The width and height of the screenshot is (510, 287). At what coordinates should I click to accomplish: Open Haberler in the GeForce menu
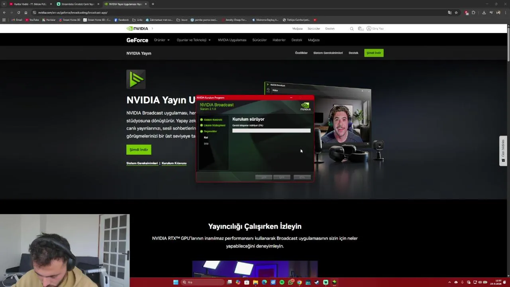pyautogui.click(x=279, y=40)
